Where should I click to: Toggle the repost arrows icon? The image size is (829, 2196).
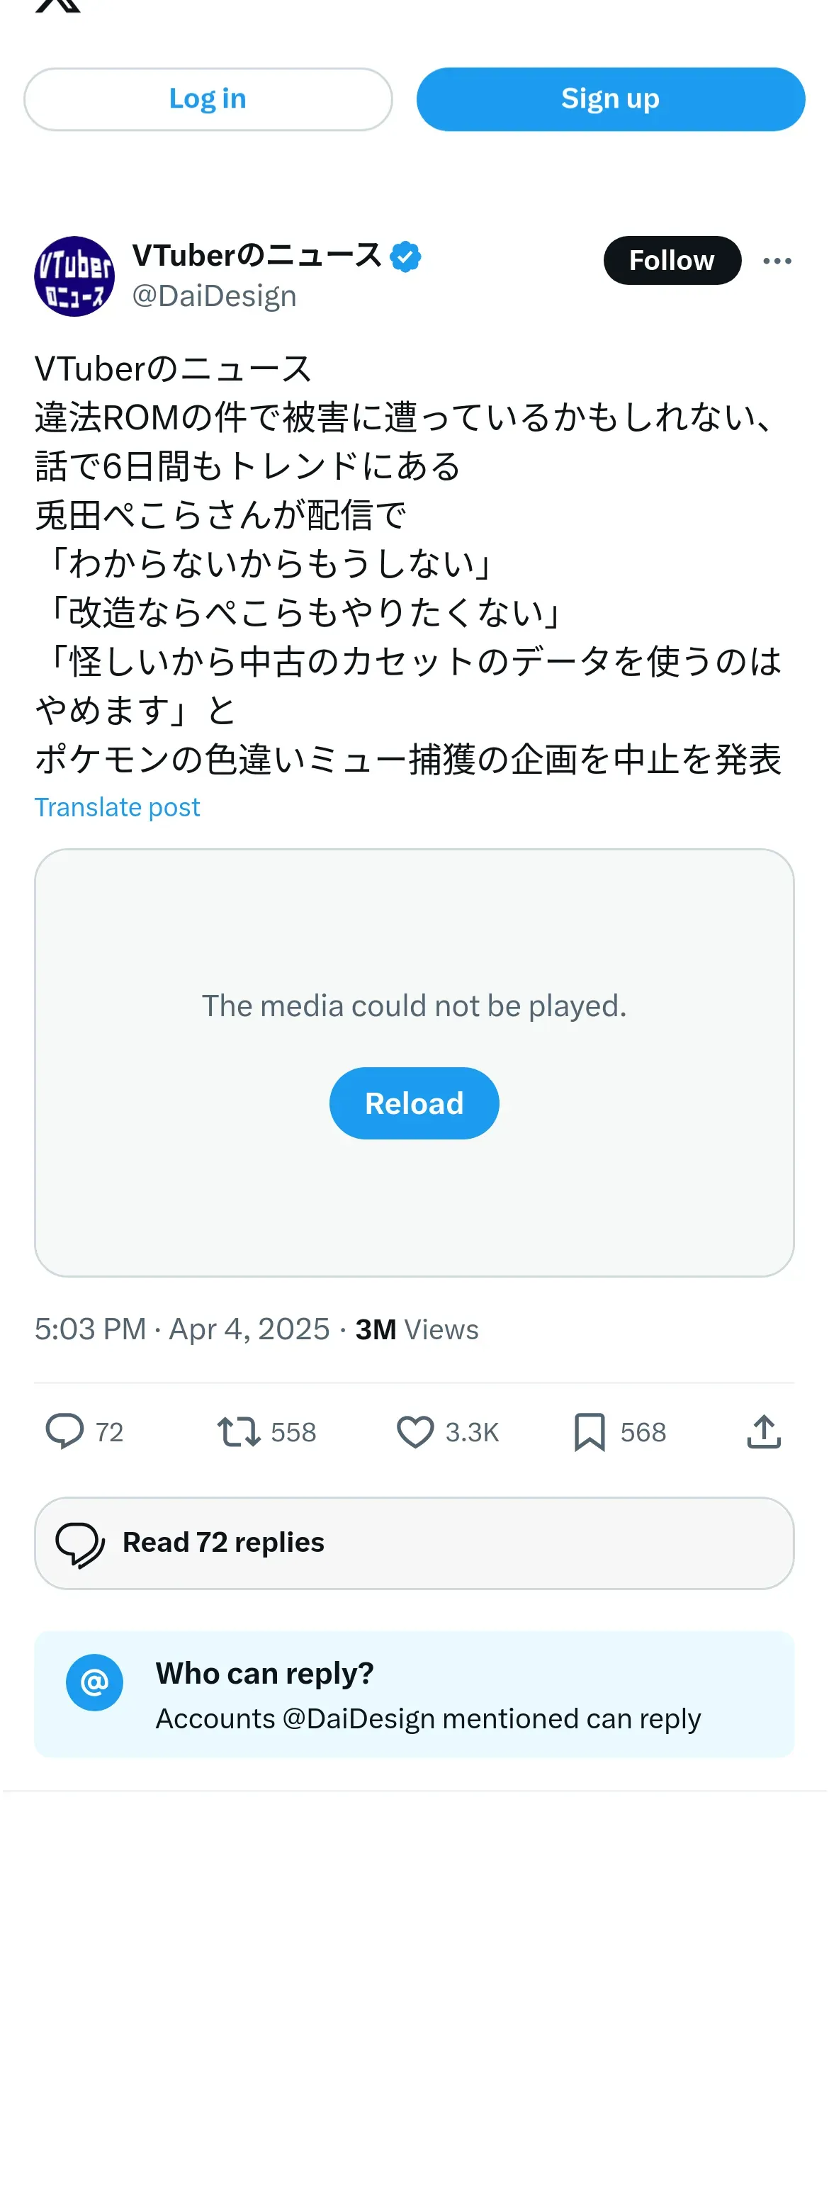(237, 1431)
